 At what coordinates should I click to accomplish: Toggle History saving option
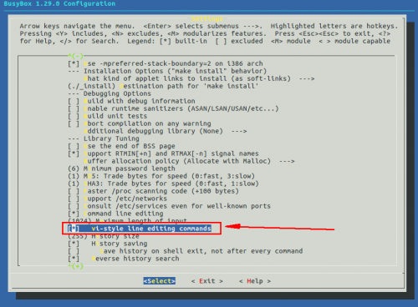tap(108, 244)
